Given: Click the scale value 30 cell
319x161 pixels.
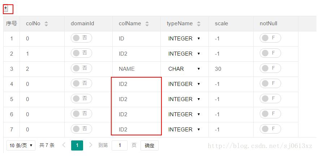Looking at the screenshot, I should coord(218,69).
